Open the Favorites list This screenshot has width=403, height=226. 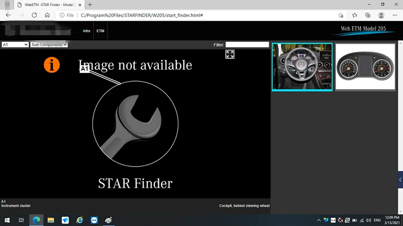(355, 15)
